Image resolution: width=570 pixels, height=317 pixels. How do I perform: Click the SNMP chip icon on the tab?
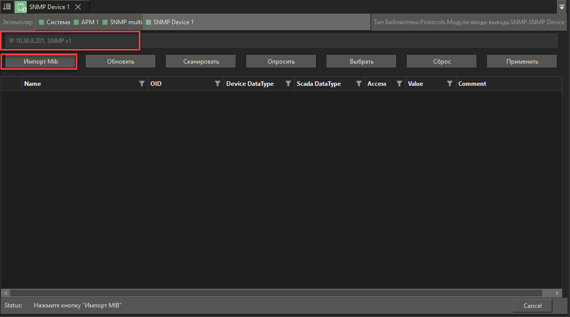pyautogui.click(x=20, y=7)
